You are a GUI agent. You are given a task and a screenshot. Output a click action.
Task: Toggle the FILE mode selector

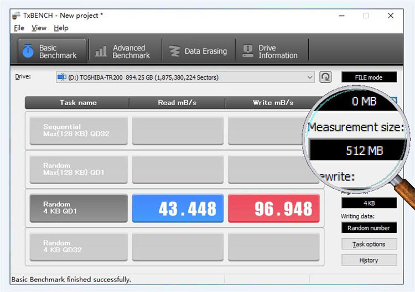tap(369, 77)
